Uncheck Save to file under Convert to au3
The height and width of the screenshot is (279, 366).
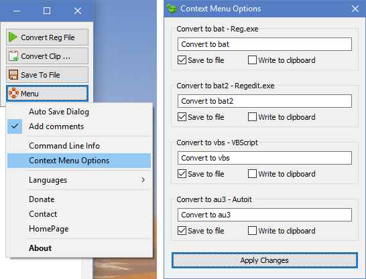(182, 231)
